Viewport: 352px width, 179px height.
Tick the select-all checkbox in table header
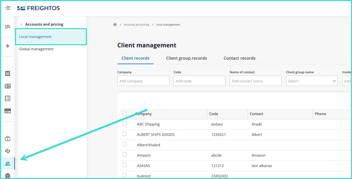125,114
